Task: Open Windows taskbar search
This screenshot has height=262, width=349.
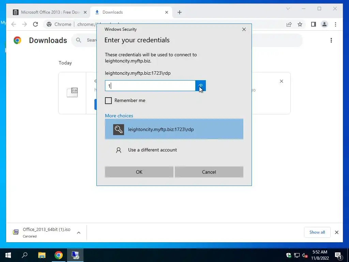Action: pyautogui.click(x=25, y=255)
